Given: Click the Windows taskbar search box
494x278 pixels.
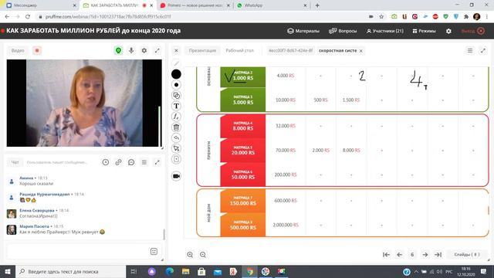Looking at the screenshot, I should pos(70,271).
